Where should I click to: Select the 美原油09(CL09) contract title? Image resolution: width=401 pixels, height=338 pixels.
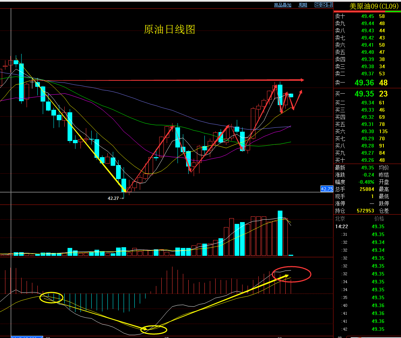coord(374,6)
